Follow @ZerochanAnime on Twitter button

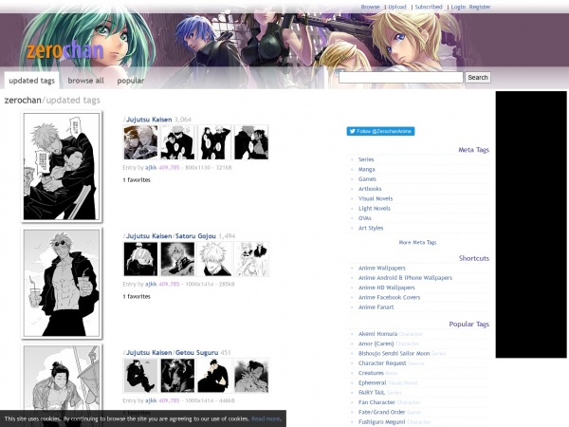pyautogui.click(x=380, y=131)
